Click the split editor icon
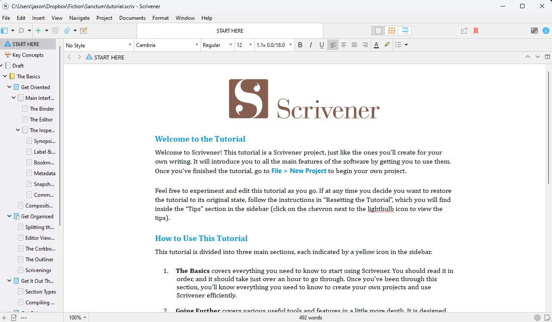 547,57
